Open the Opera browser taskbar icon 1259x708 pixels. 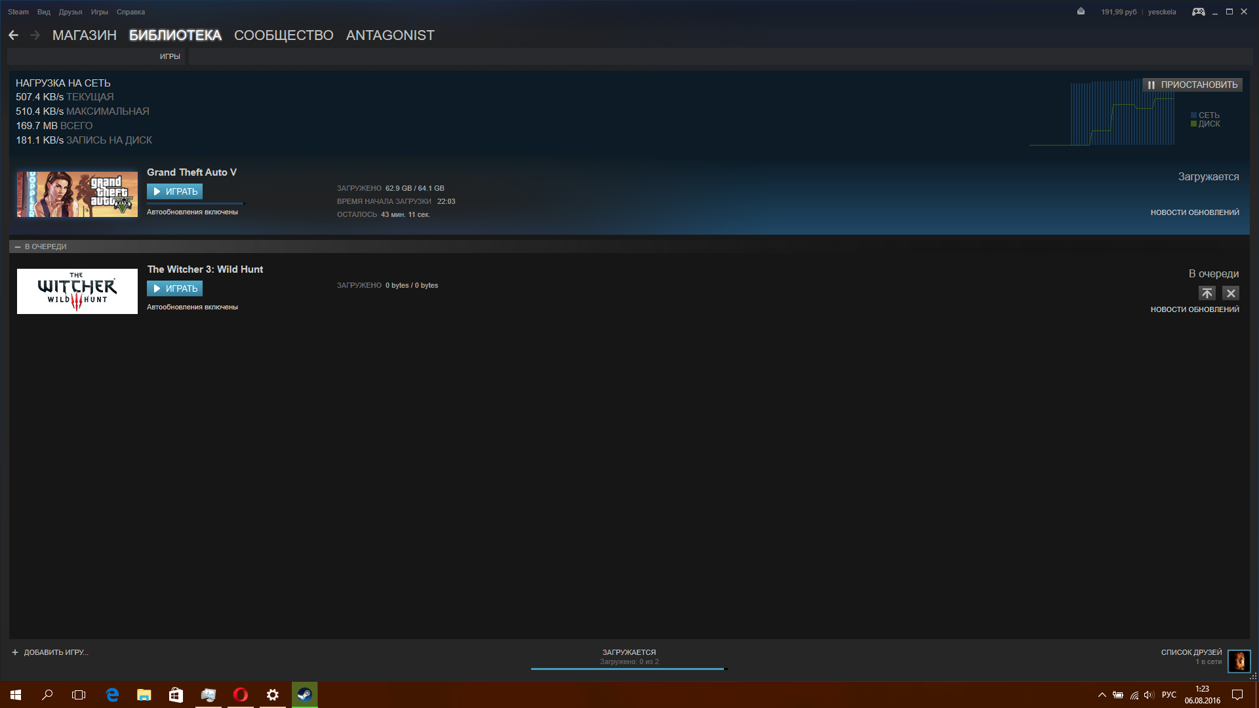(x=241, y=695)
